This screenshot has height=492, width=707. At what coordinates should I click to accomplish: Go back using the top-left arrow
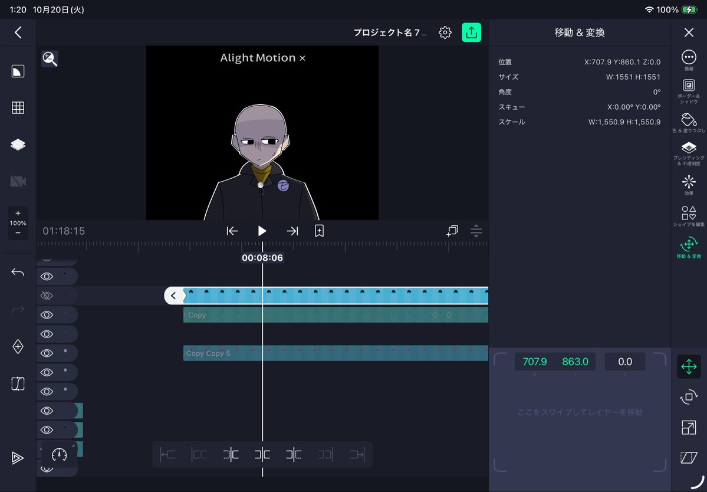[18, 32]
